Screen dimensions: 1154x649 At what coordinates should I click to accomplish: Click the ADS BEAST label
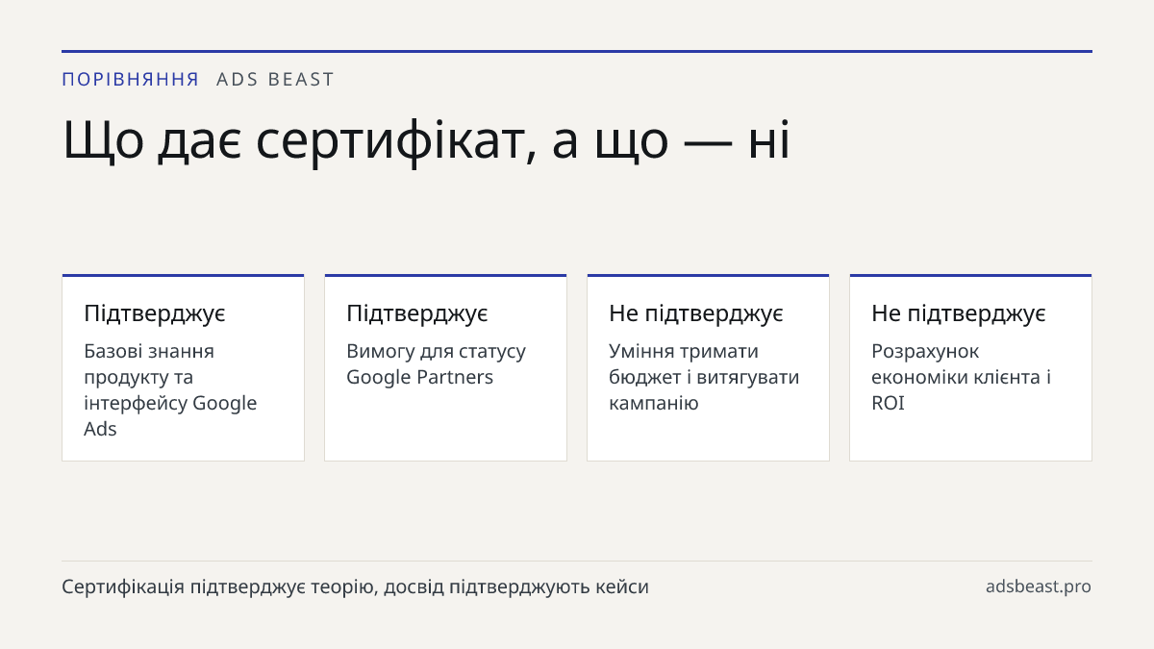[275, 80]
